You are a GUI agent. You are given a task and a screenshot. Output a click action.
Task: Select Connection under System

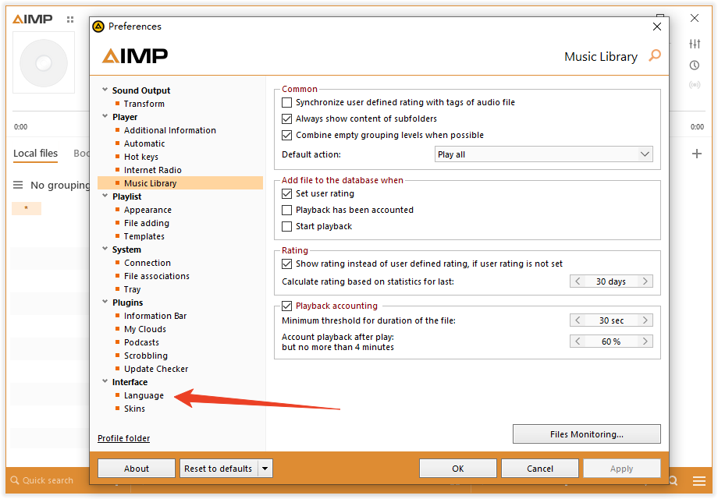click(x=147, y=263)
